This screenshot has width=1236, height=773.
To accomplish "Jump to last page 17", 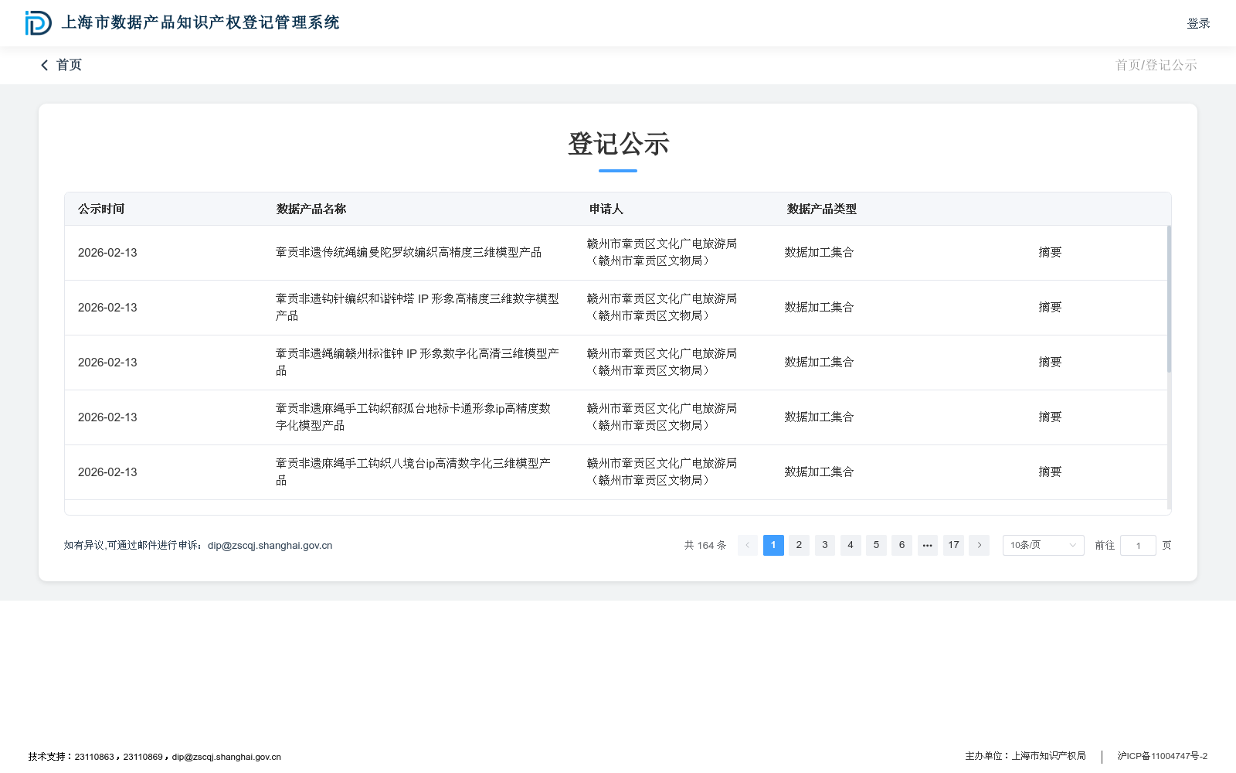I will [x=953, y=546].
